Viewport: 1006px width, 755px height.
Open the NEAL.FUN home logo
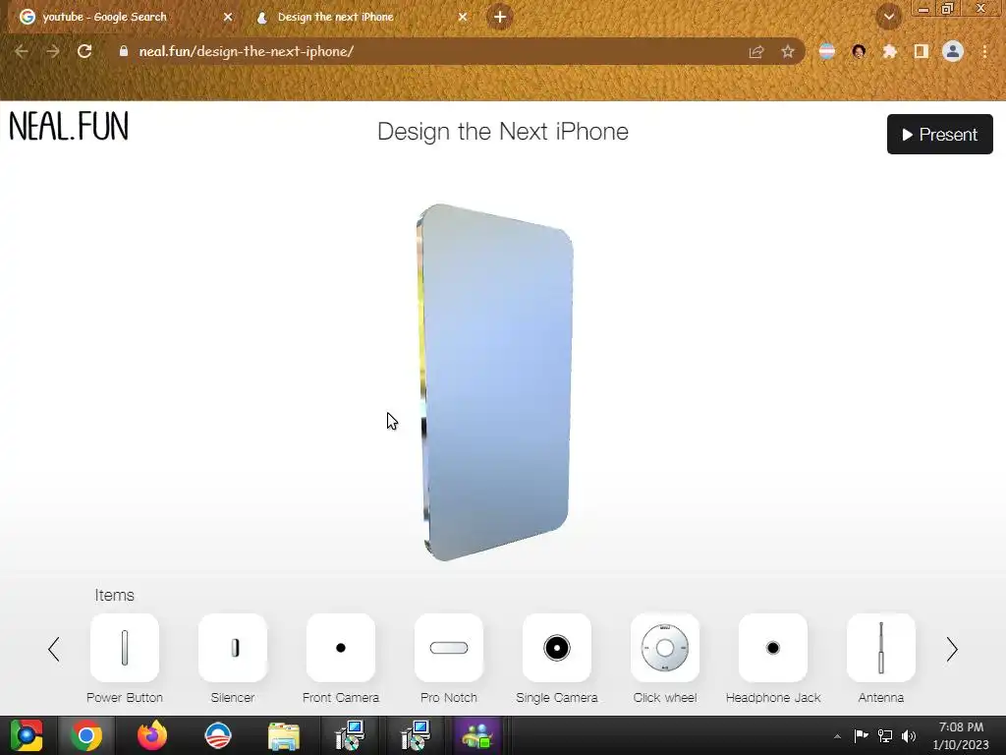[x=69, y=126]
